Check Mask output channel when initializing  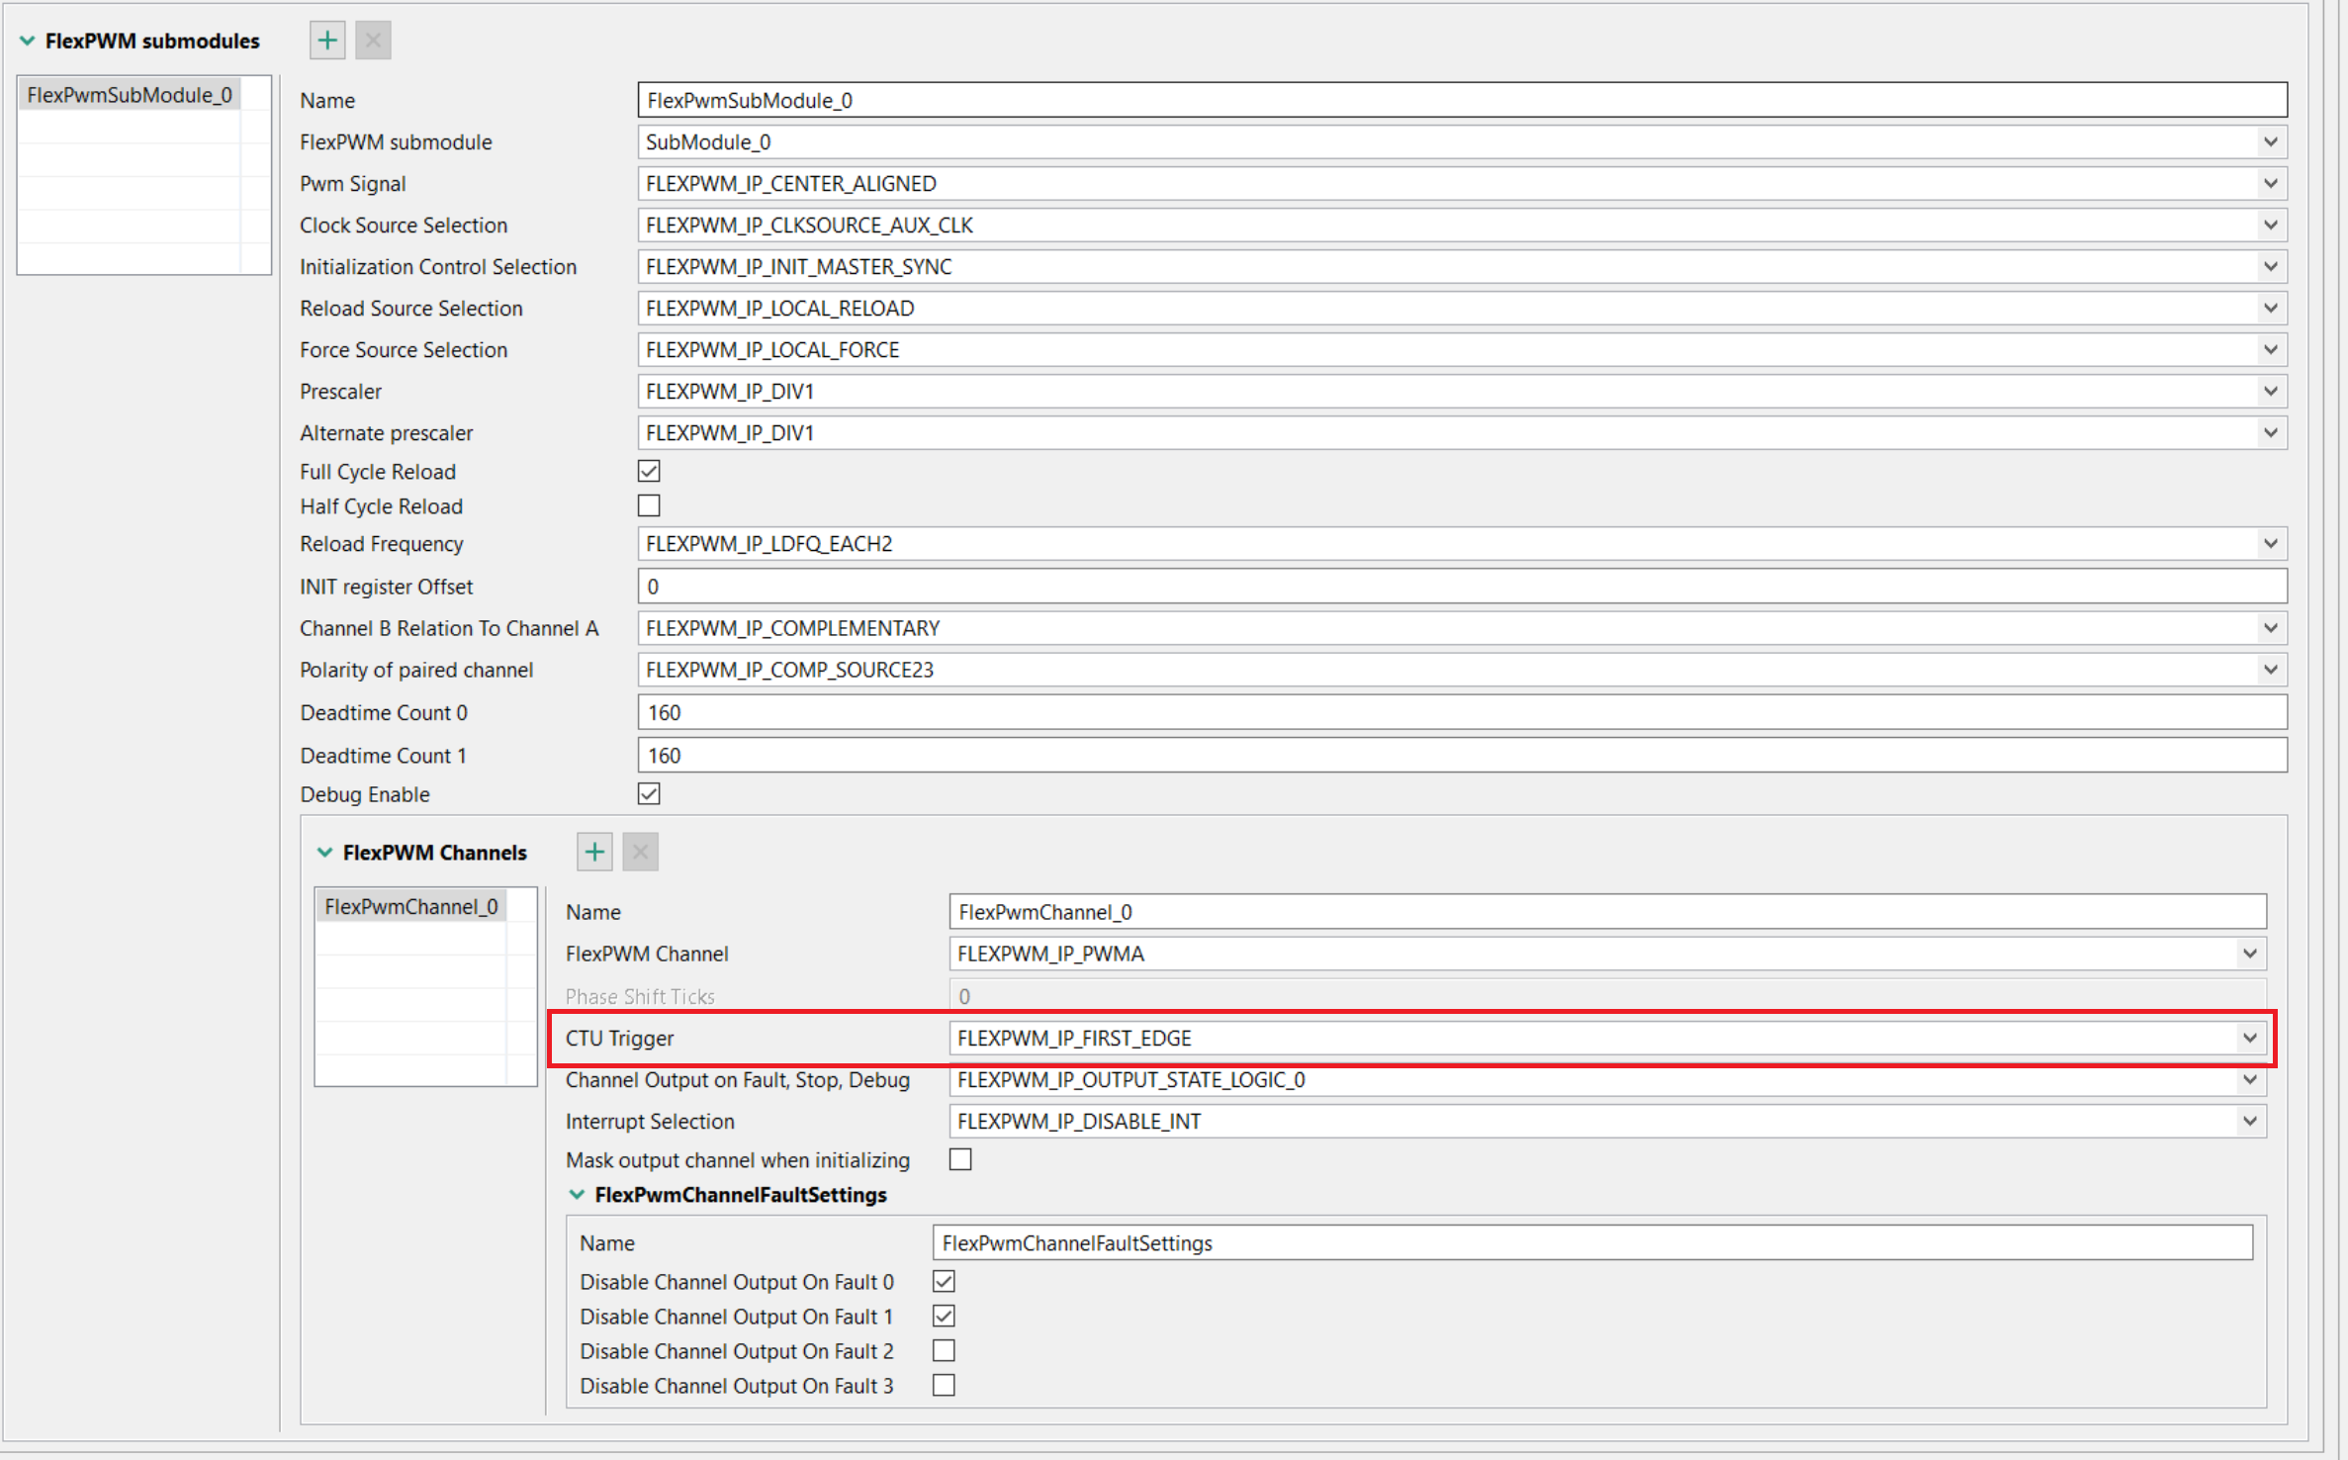[x=960, y=1159]
